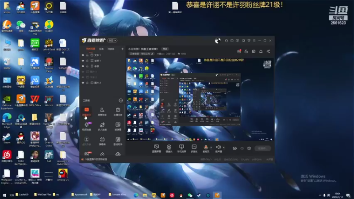Add a camera source (摄像头)
This screenshot has height=199, width=354.
(169, 149)
